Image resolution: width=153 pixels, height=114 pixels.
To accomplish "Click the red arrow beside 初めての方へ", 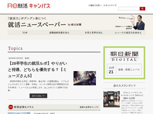I will pyautogui.click(x=89, y=5).
